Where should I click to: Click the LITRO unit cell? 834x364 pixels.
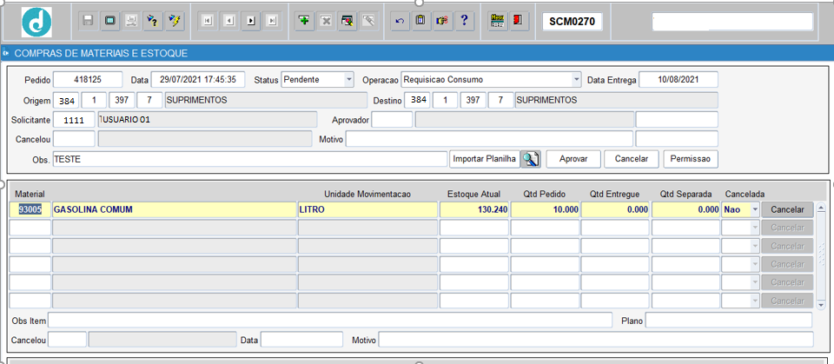point(367,209)
